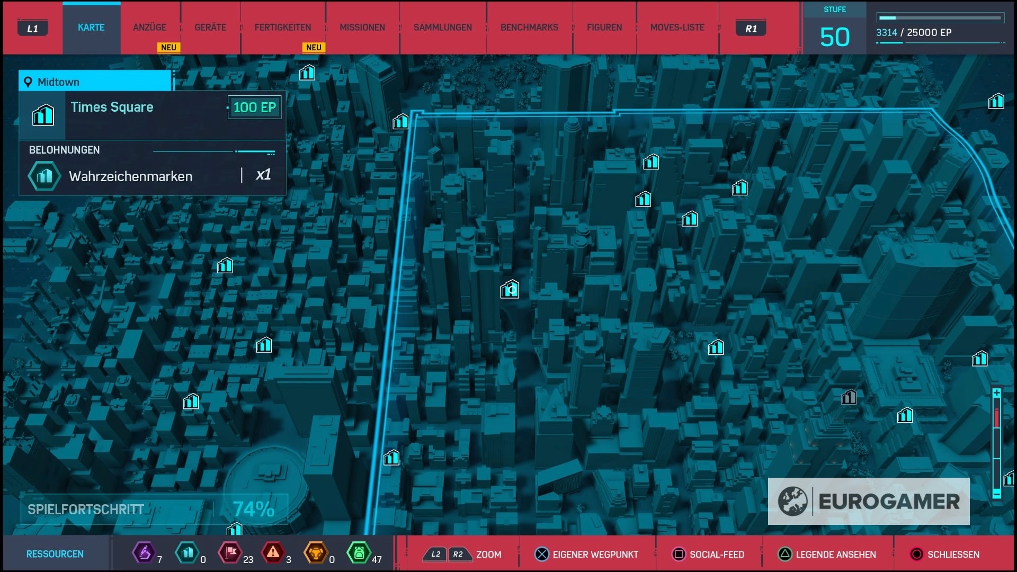The width and height of the screenshot is (1017, 572).
Task: Click the STUFE 50 level indicator
Action: (835, 29)
